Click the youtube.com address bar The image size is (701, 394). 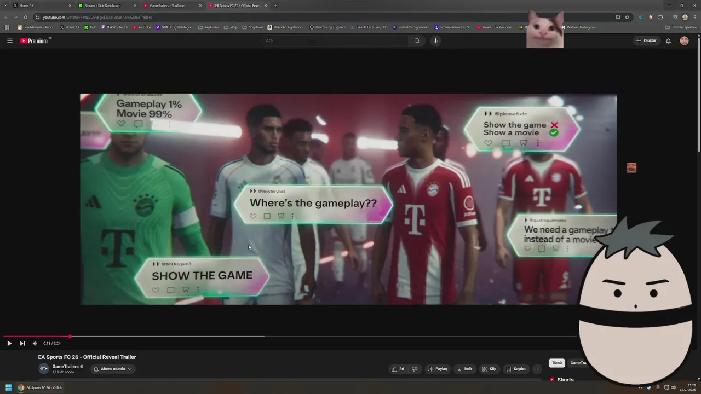pos(323,17)
